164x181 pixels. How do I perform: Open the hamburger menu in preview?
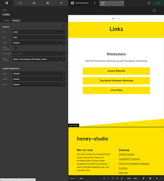click(x=154, y=10)
